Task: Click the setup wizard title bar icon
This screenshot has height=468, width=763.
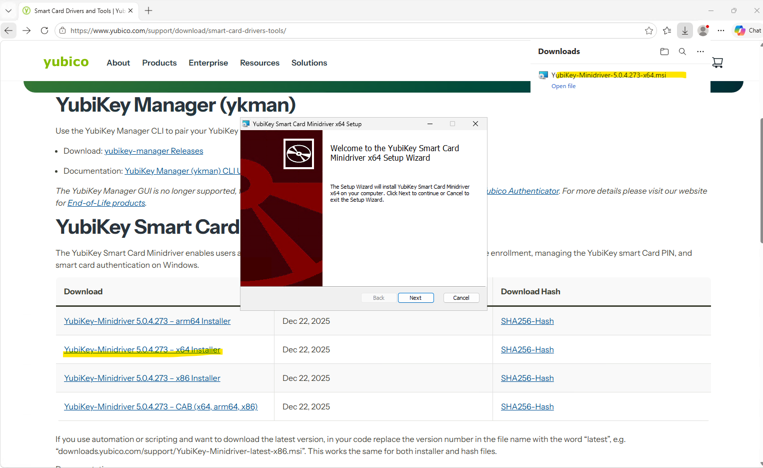Action: coord(246,124)
